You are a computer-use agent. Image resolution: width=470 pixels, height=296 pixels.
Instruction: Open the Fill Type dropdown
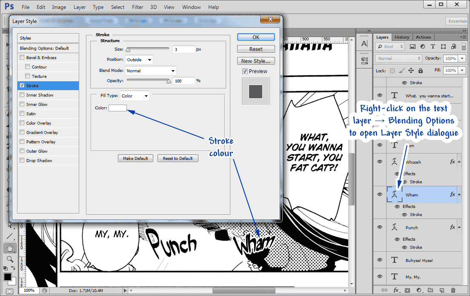[x=135, y=96]
